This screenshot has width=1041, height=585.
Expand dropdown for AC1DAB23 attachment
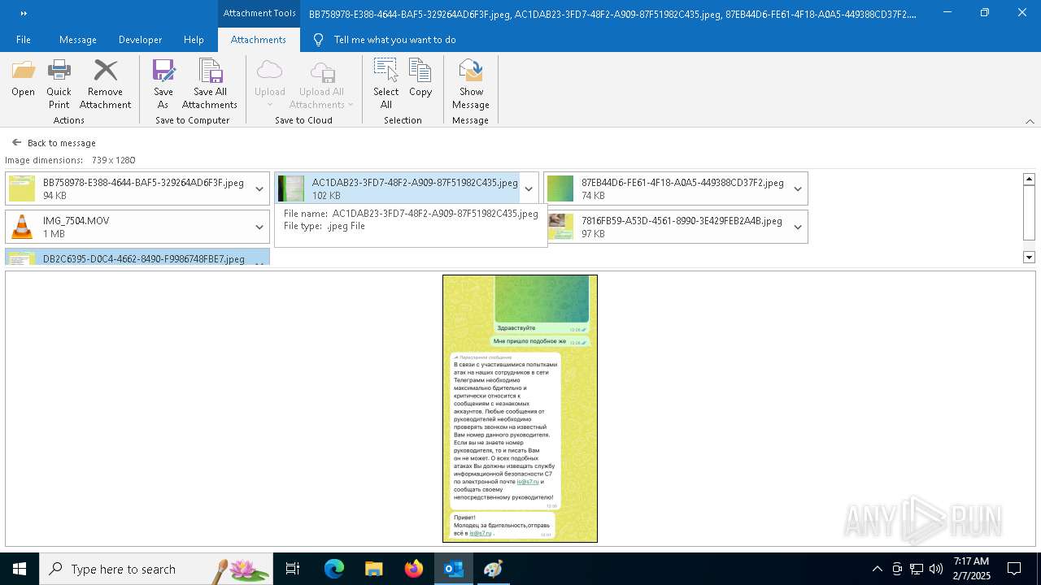pyautogui.click(x=529, y=188)
